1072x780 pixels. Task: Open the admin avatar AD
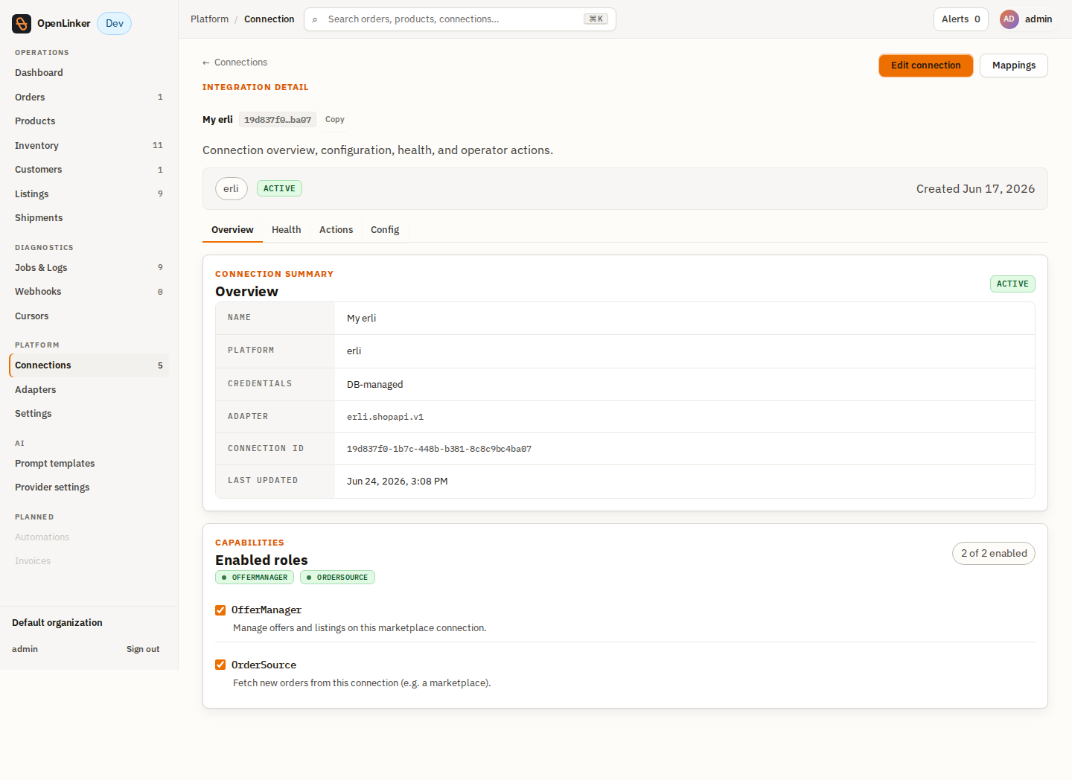click(x=1009, y=19)
